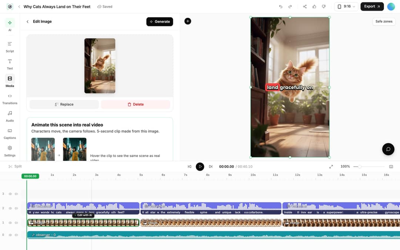Toggle Safe zones overlay
This screenshot has height=250, width=400.
[384, 21]
